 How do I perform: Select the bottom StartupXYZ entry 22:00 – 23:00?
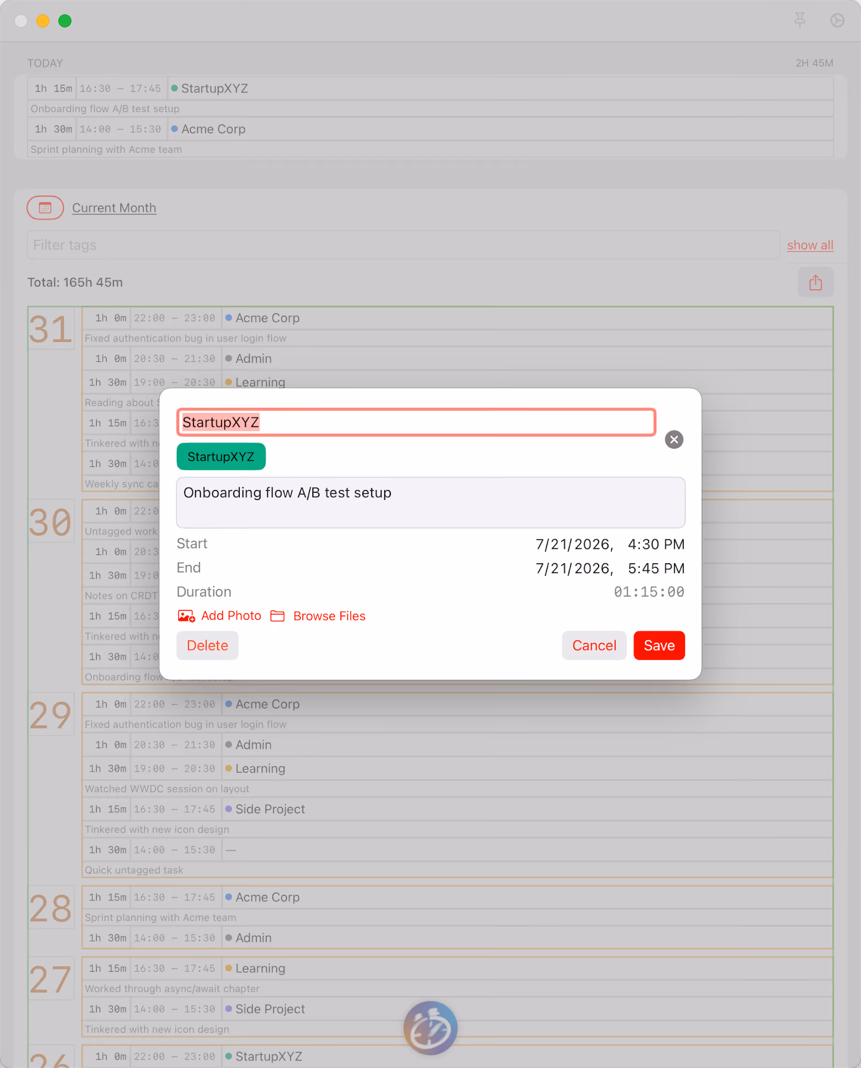pos(457,1057)
